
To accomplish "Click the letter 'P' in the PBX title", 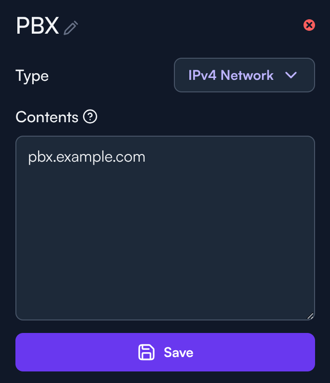I will [x=23, y=26].
